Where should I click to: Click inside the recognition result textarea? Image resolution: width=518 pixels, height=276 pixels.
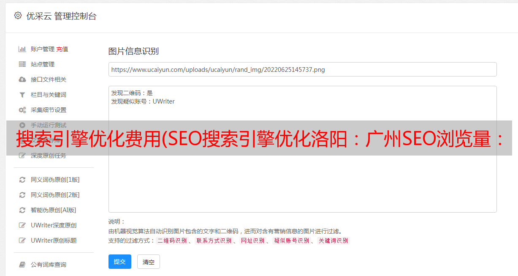[302, 149]
